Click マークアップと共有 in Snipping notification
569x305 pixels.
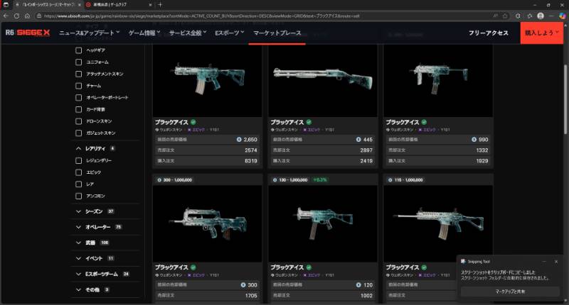pos(510,292)
